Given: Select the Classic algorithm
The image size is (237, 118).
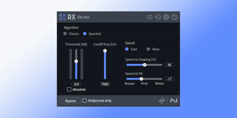Looking at the screenshot, I should tap(65, 34).
